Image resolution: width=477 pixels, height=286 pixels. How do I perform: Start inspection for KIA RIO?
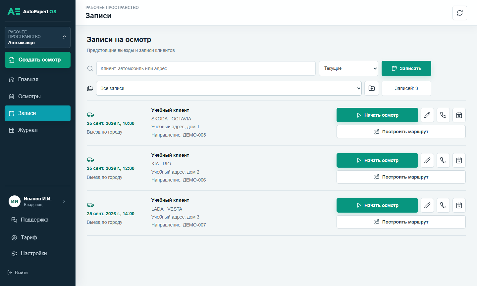[x=377, y=160]
